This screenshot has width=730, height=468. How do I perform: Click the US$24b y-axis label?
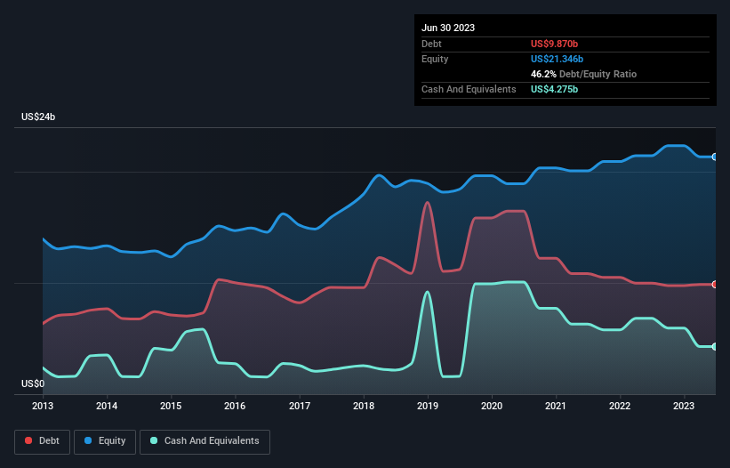pyautogui.click(x=38, y=117)
